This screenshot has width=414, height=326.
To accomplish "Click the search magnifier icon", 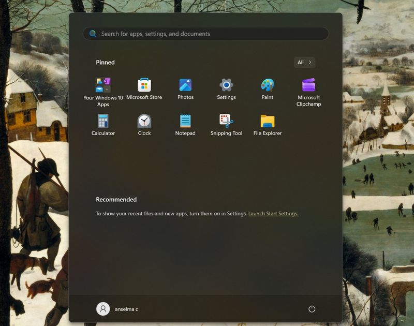I will 93,34.
